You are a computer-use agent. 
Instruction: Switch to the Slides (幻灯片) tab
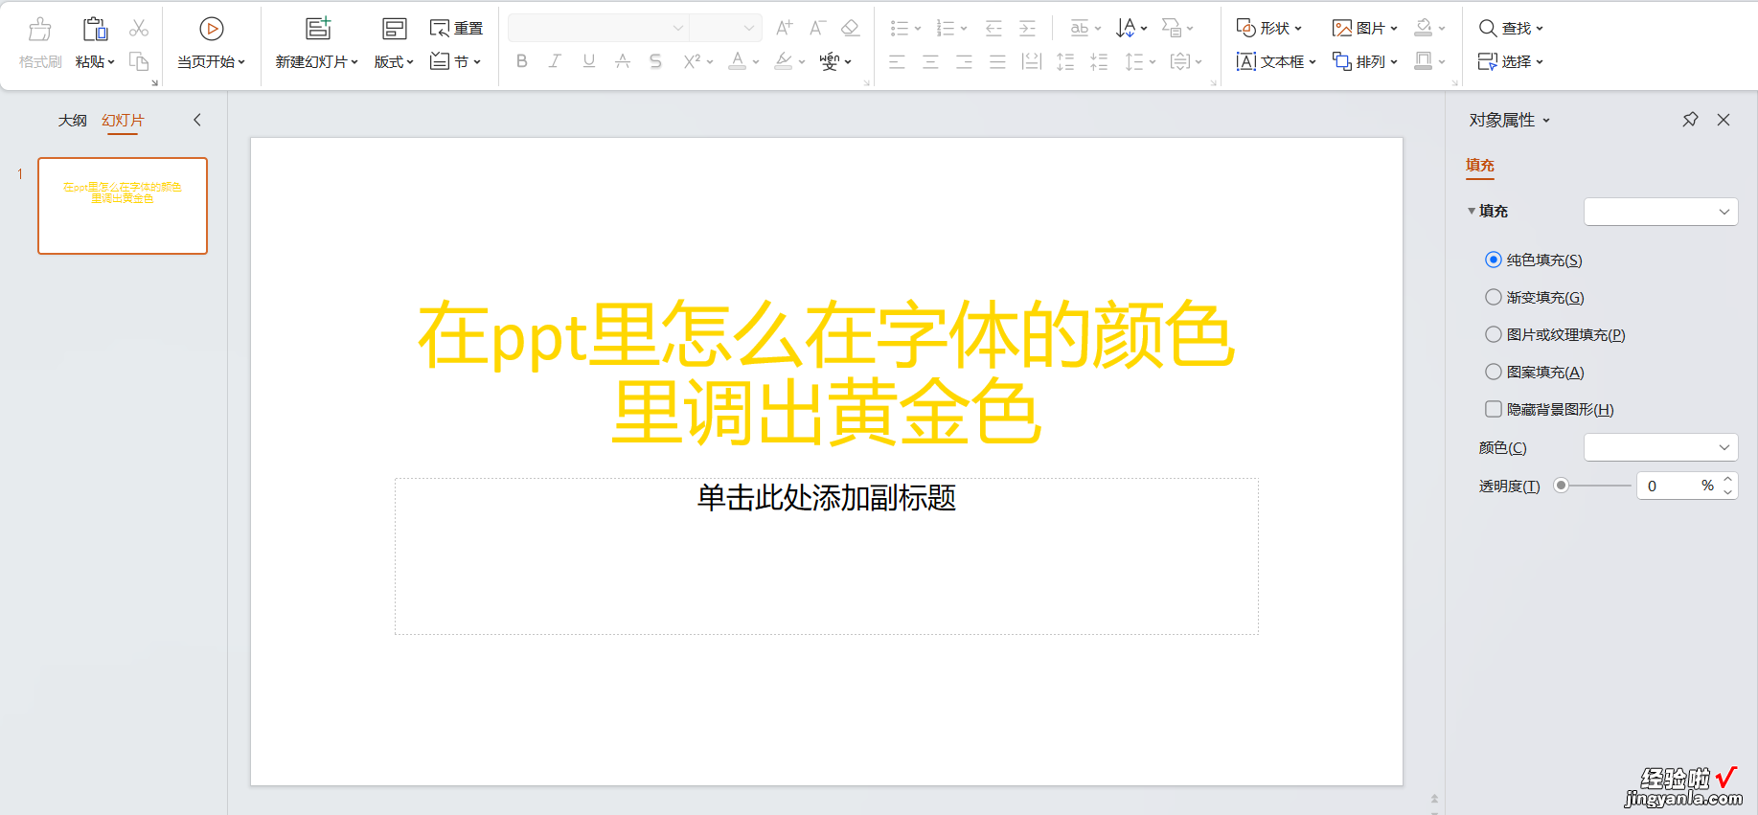point(123,121)
